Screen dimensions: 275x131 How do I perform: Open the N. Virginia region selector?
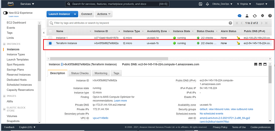click(244, 4)
